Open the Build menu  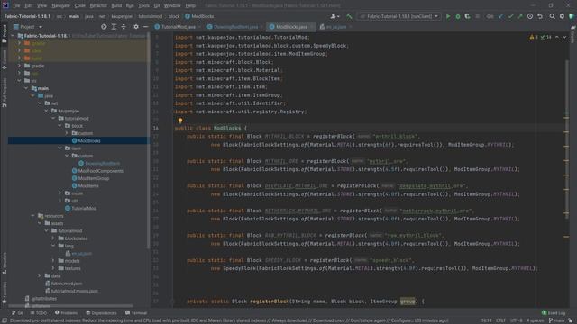(x=116, y=6)
